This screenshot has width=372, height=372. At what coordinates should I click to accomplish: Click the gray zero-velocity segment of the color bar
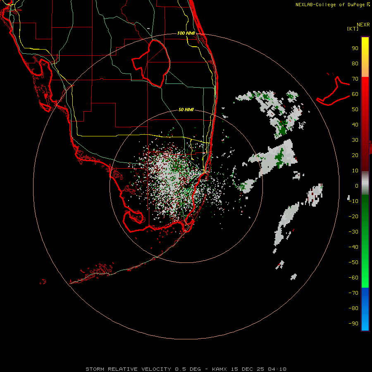coord(365,183)
